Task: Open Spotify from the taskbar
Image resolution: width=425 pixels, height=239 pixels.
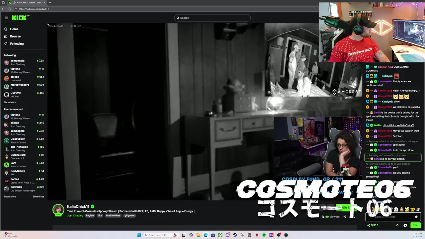Action: [264, 235]
